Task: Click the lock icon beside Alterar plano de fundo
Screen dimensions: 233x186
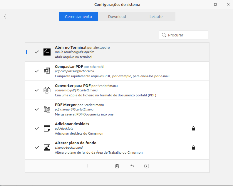Action: pyautogui.click(x=193, y=148)
